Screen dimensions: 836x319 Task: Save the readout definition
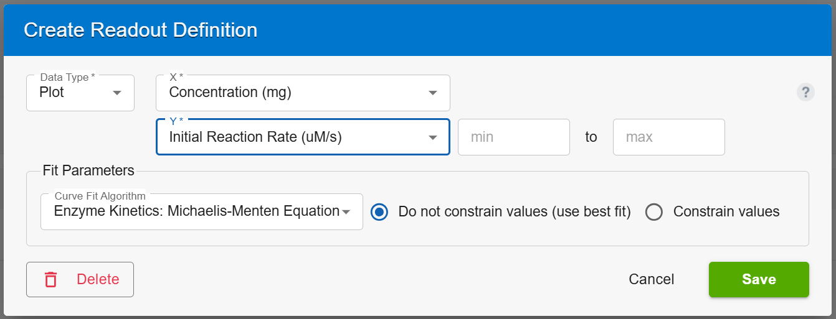[x=759, y=279]
